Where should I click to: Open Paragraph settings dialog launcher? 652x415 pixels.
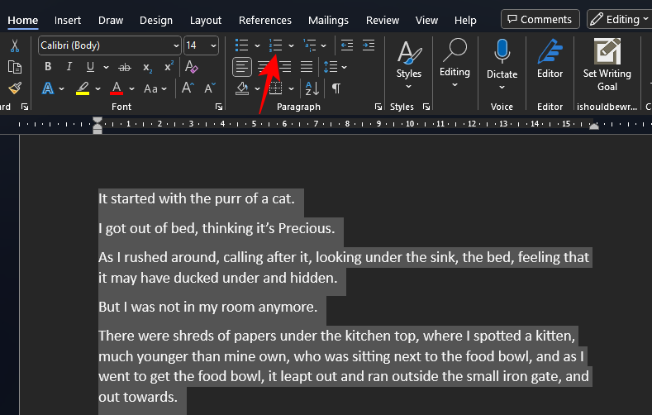pos(378,107)
